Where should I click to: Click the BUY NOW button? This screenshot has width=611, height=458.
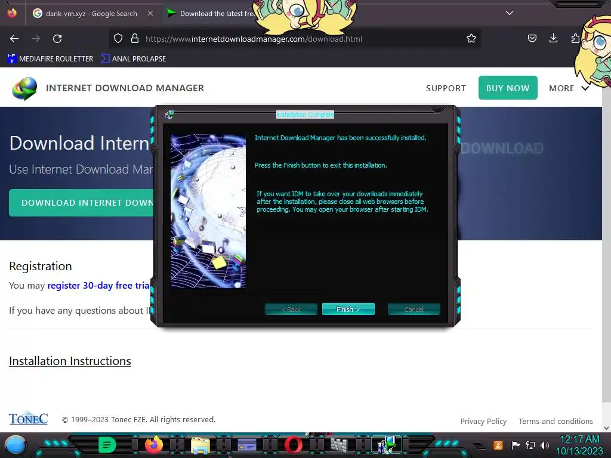click(508, 88)
